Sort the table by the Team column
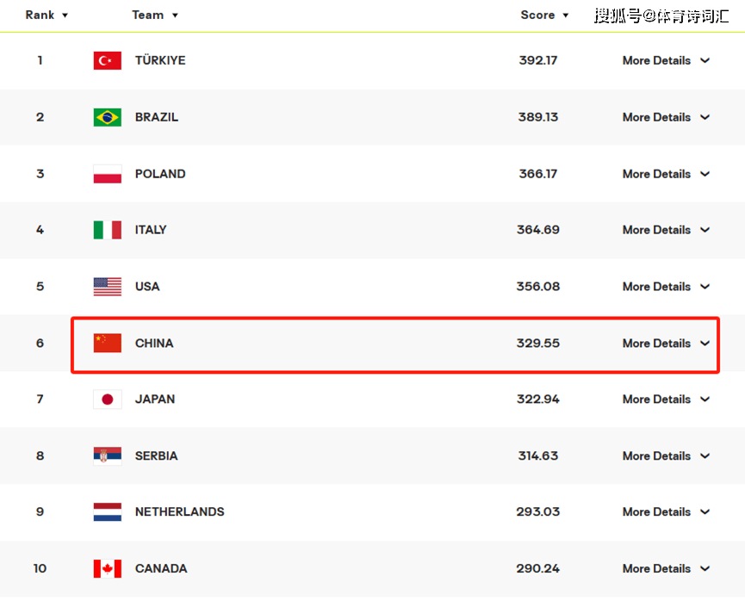The height and width of the screenshot is (601, 745). pyautogui.click(x=155, y=15)
